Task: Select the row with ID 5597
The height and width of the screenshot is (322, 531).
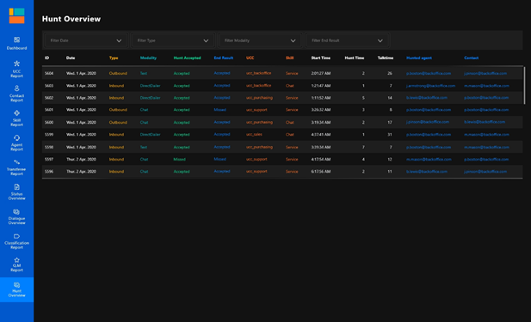Action: 282,159
